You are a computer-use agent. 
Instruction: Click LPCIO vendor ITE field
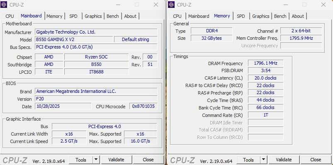pyautogui.click(x=49, y=72)
